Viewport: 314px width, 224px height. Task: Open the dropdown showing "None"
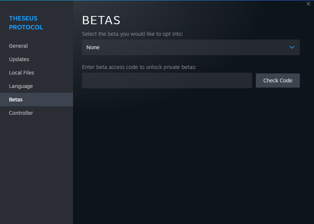pos(186,47)
